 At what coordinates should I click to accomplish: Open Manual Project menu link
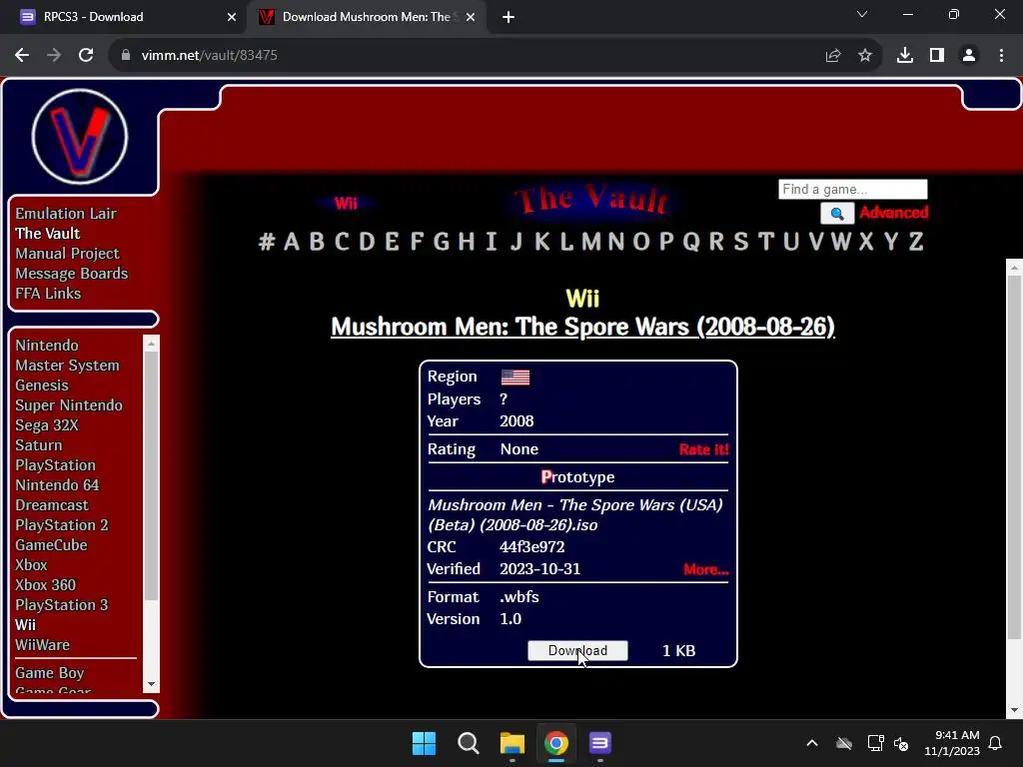67,254
